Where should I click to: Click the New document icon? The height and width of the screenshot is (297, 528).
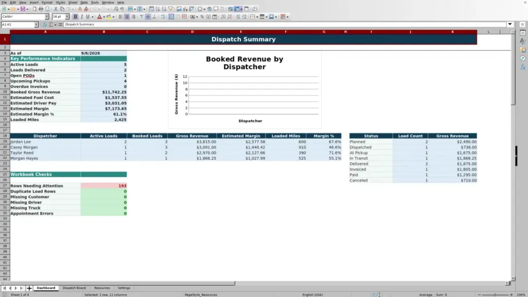pos(4,9)
